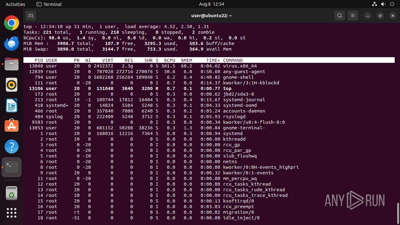The width and height of the screenshot is (400, 225).
Task: Click the rcu_preempt command
Action: coord(238,207)
